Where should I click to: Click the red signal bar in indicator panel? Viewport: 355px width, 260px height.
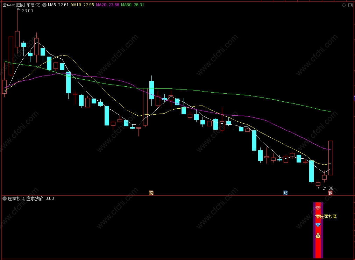coord(318,230)
